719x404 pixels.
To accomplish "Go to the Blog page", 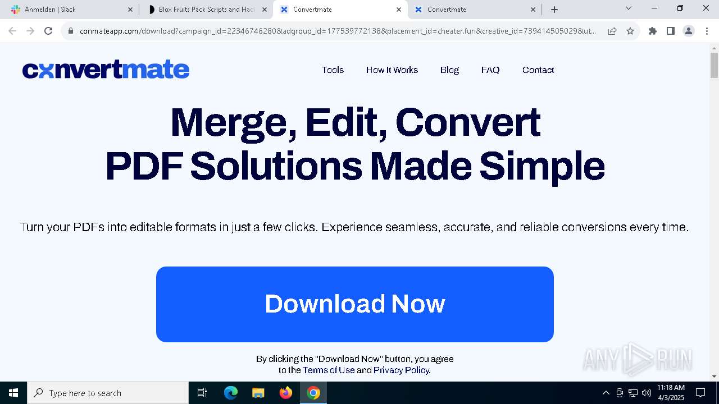I will (449, 70).
